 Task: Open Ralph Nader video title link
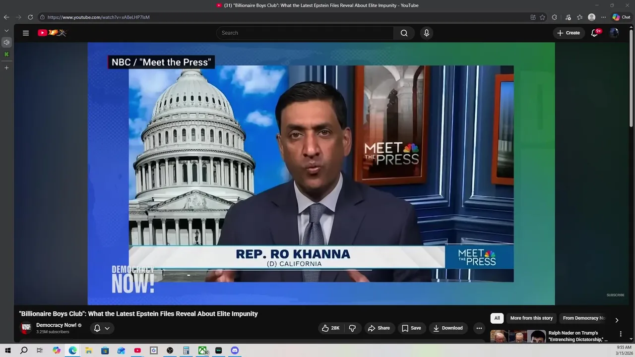pos(578,336)
